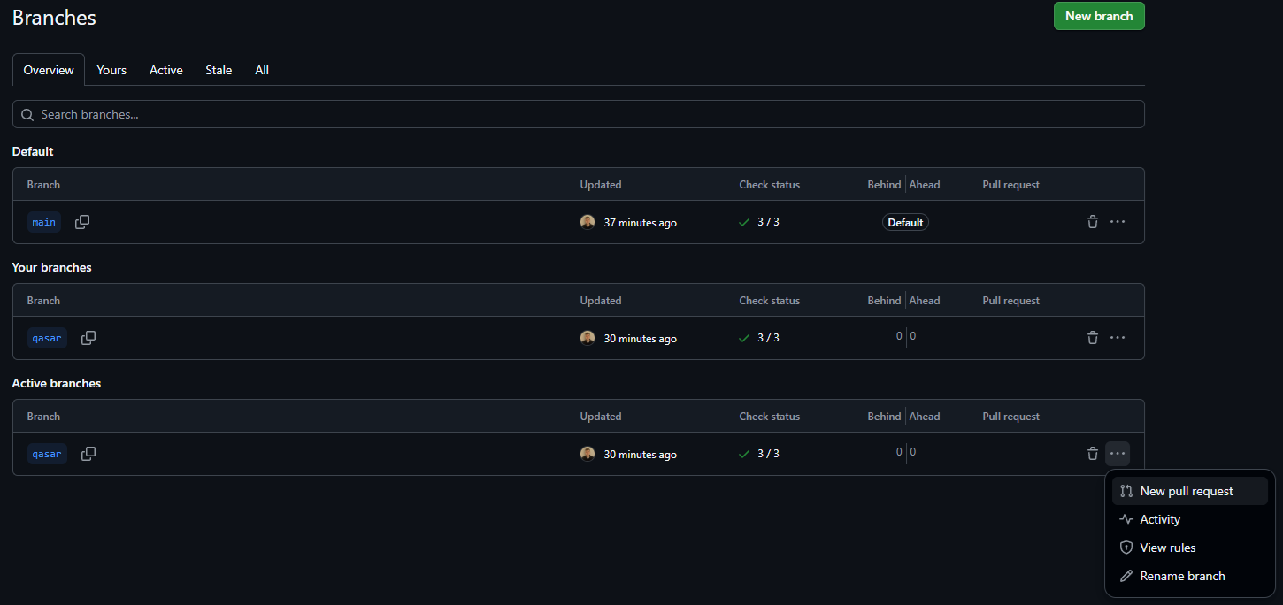Open View rules from the menu
The width and height of the screenshot is (1283, 605).
coord(1167,548)
